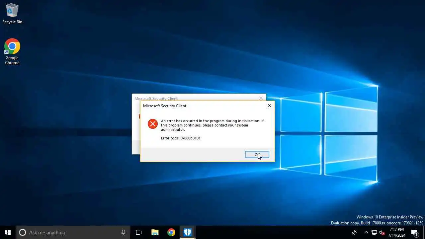Open the Action Center notifications icon
Image resolution: width=425 pixels, height=239 pixels.
click(414, 232)
